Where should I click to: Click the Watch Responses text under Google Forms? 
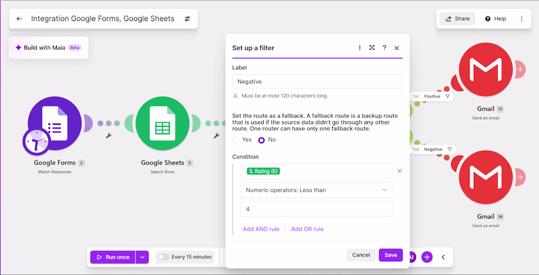(x=55, y=172)
